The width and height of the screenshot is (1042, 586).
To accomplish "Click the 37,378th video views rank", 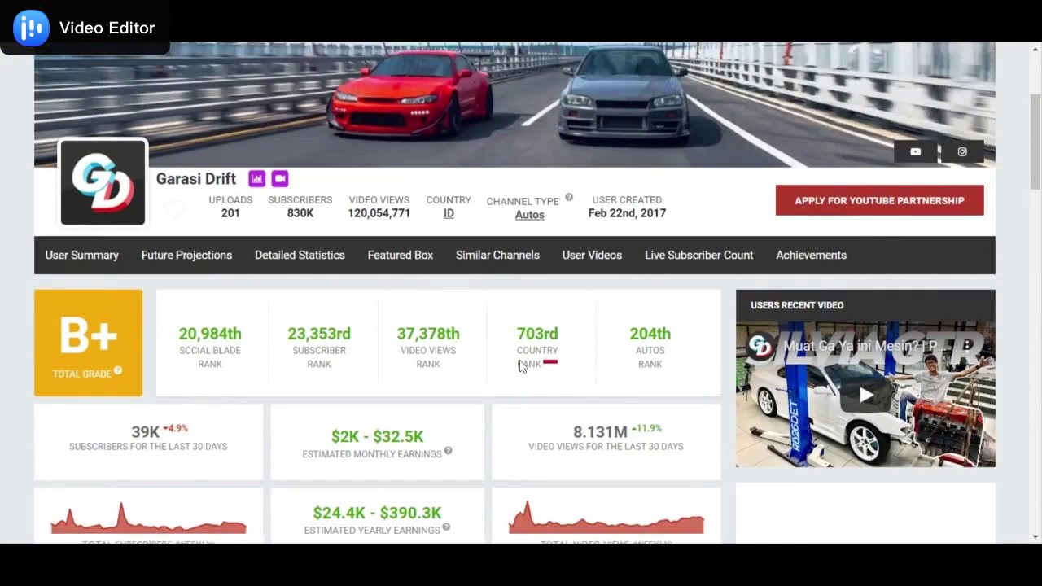I will click(428, 334).
